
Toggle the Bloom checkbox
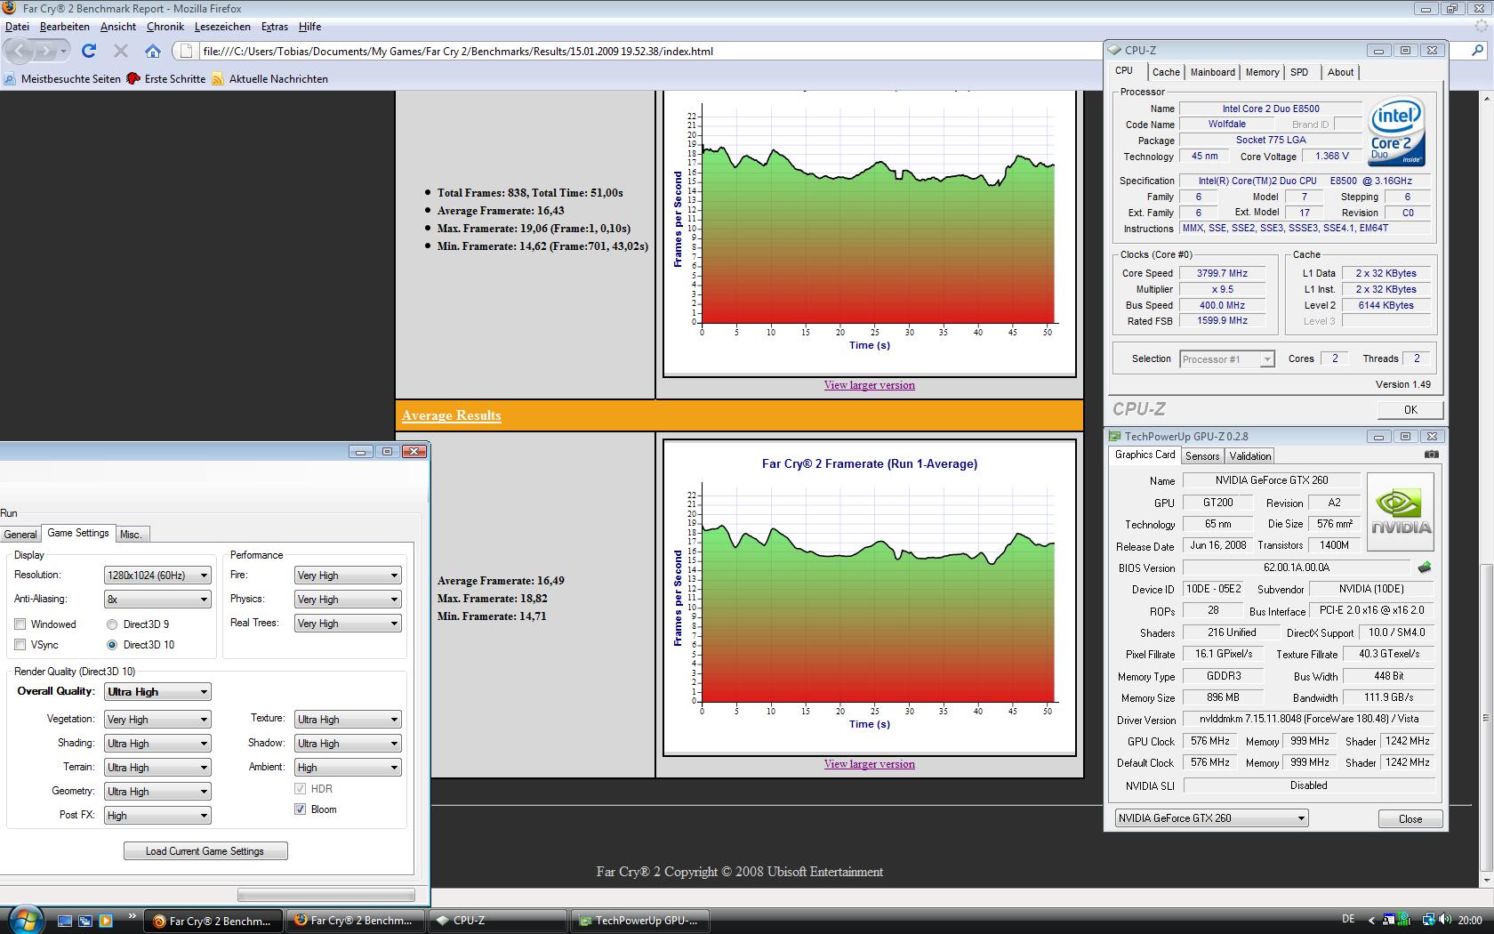pyautogui.click(x=301, y=809)
